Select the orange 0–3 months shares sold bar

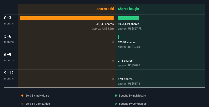pos(67,18)
